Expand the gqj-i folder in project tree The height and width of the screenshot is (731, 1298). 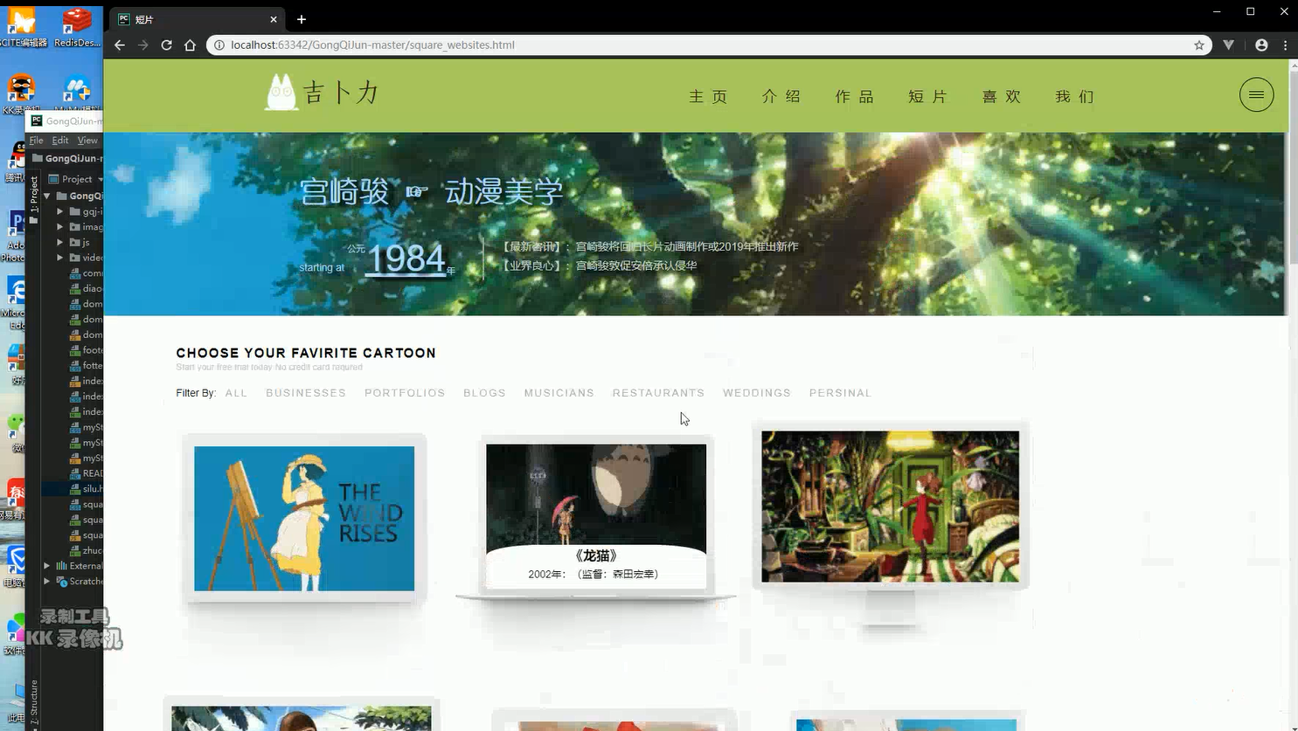(x=60, y=211)
